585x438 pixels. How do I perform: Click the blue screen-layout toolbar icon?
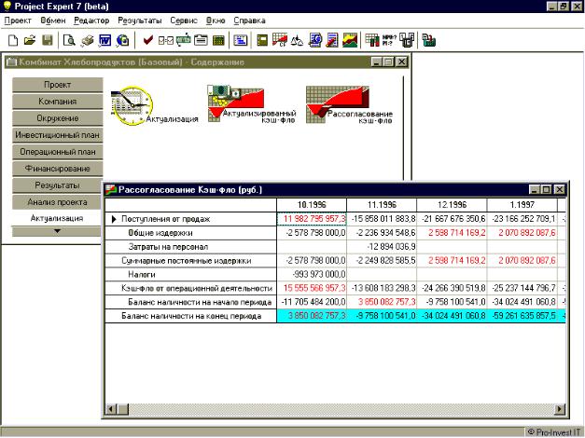[241, 40]
